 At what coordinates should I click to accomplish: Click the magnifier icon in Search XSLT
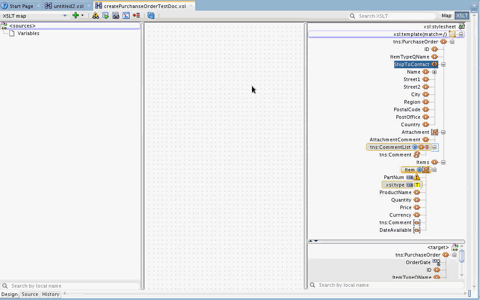352,16
